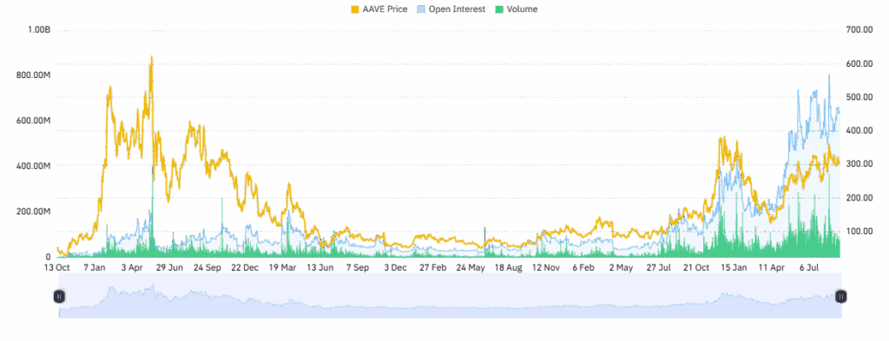Toggle the Volume legend entry
889x341 pixels.
516,9
